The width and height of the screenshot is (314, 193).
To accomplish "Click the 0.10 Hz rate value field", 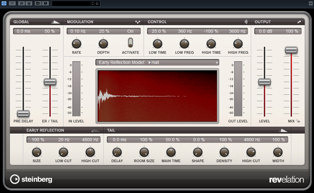I will coord(78,31).
